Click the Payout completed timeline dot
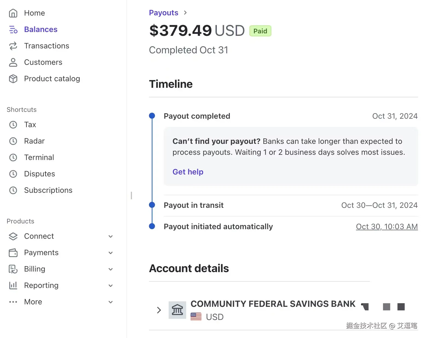The image size is (426, 338). click(x=152, y=116)
